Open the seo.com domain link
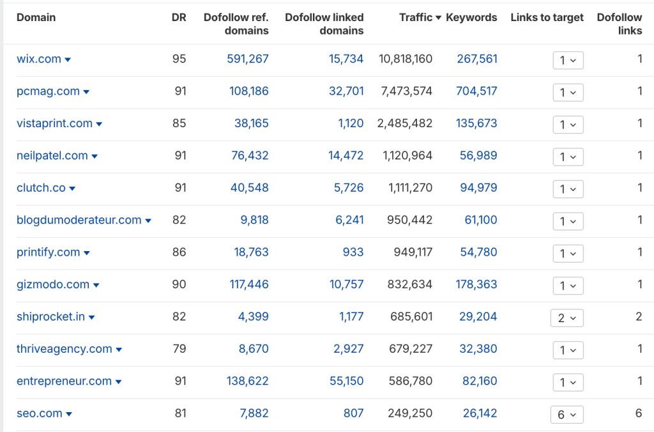Screen dimensions: 654x432 click(x=39, y=413)
